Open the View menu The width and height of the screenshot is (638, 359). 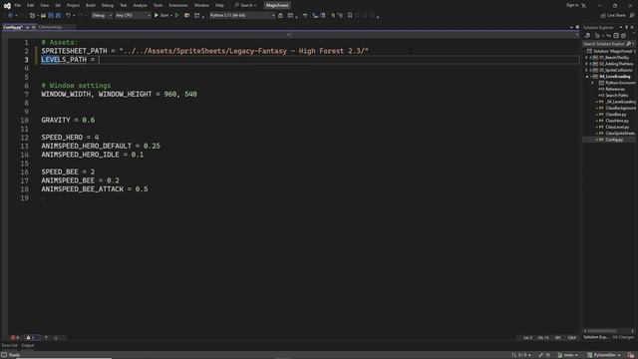tap(44, 5)
